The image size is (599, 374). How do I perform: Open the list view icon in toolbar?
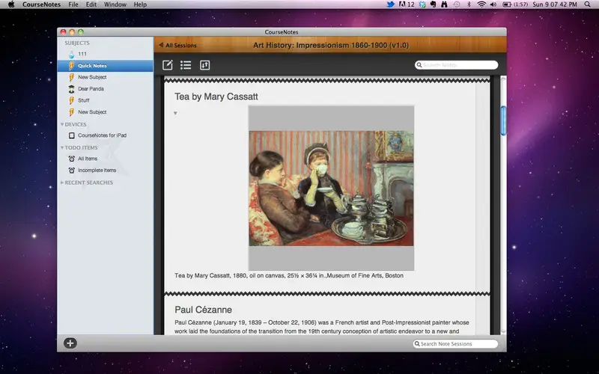(186, 65)
